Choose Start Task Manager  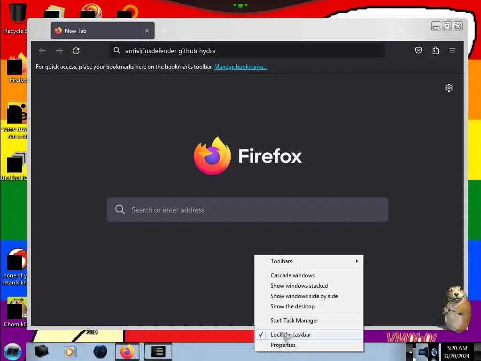pyautogui.click(x=309, y=321)
